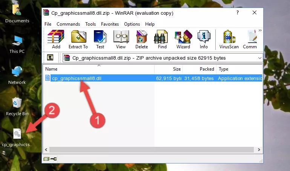Viewport: 290px width, 171px height.
Task: Open the File menu
Action: pyautogui.click(x=48, y=24)
